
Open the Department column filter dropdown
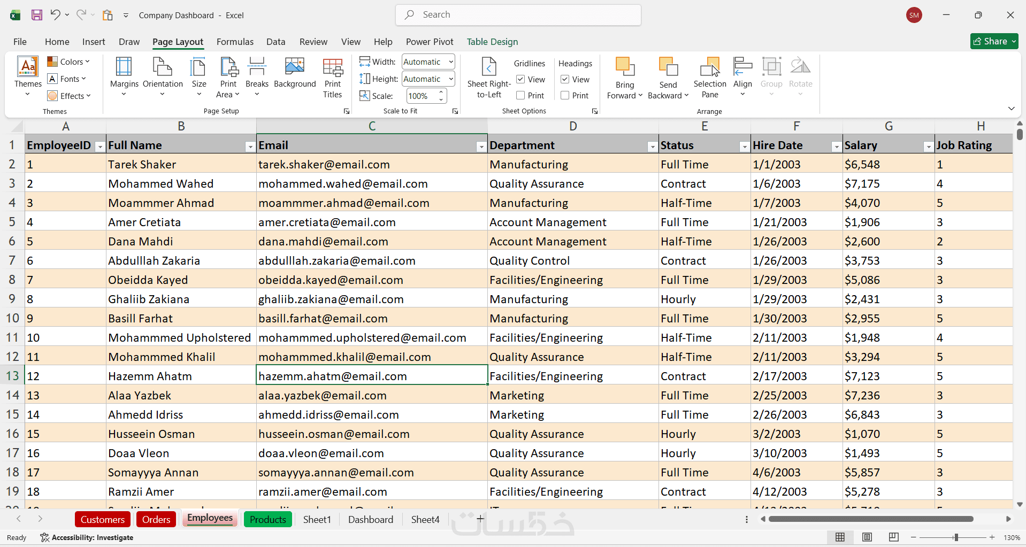[652, 147]
